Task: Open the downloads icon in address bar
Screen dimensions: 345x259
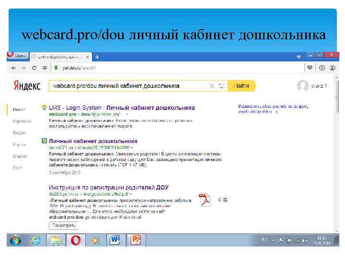Action: (x=322, y=68)
